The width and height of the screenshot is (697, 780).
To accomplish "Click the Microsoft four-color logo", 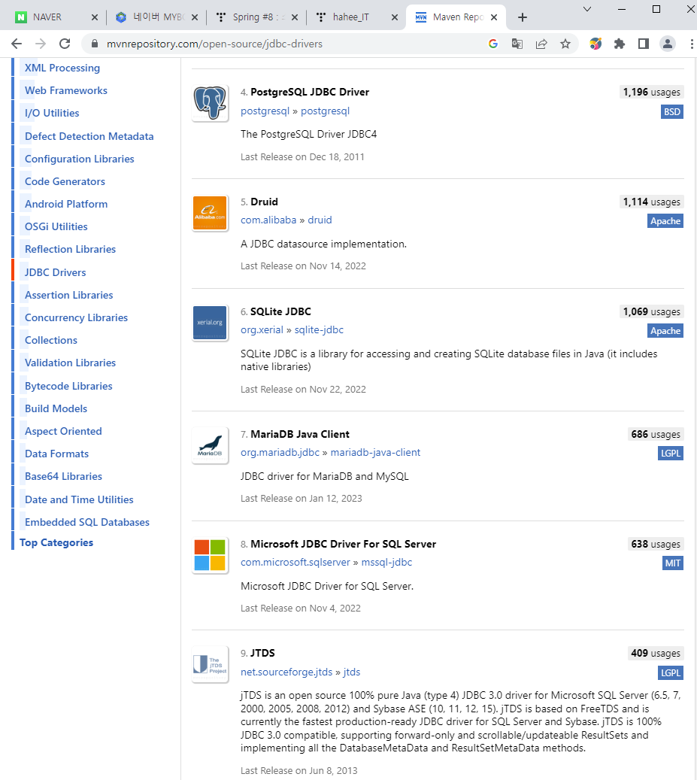I will 211,555.
